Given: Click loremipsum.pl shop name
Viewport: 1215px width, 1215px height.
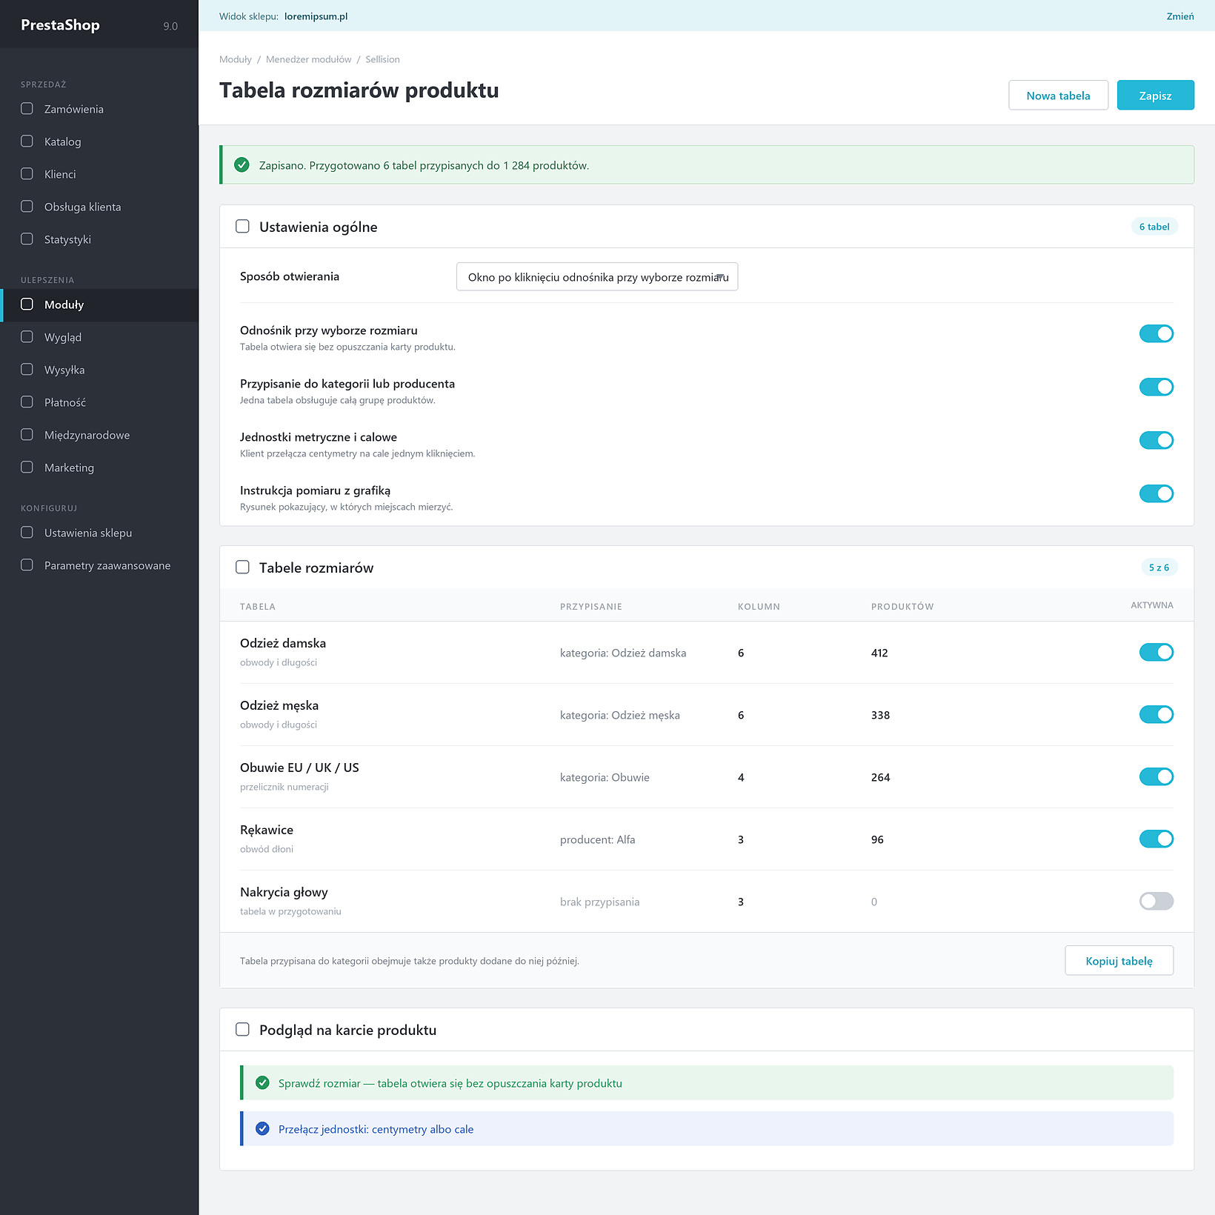Looking at the screenshot, I should click(x=316, y=16).
